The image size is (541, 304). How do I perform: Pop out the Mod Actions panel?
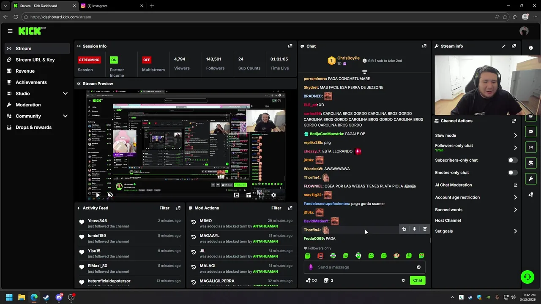(290, 208)
